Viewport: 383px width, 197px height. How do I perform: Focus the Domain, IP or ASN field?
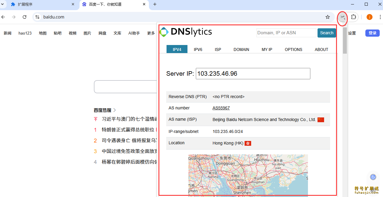coord(286,33)
